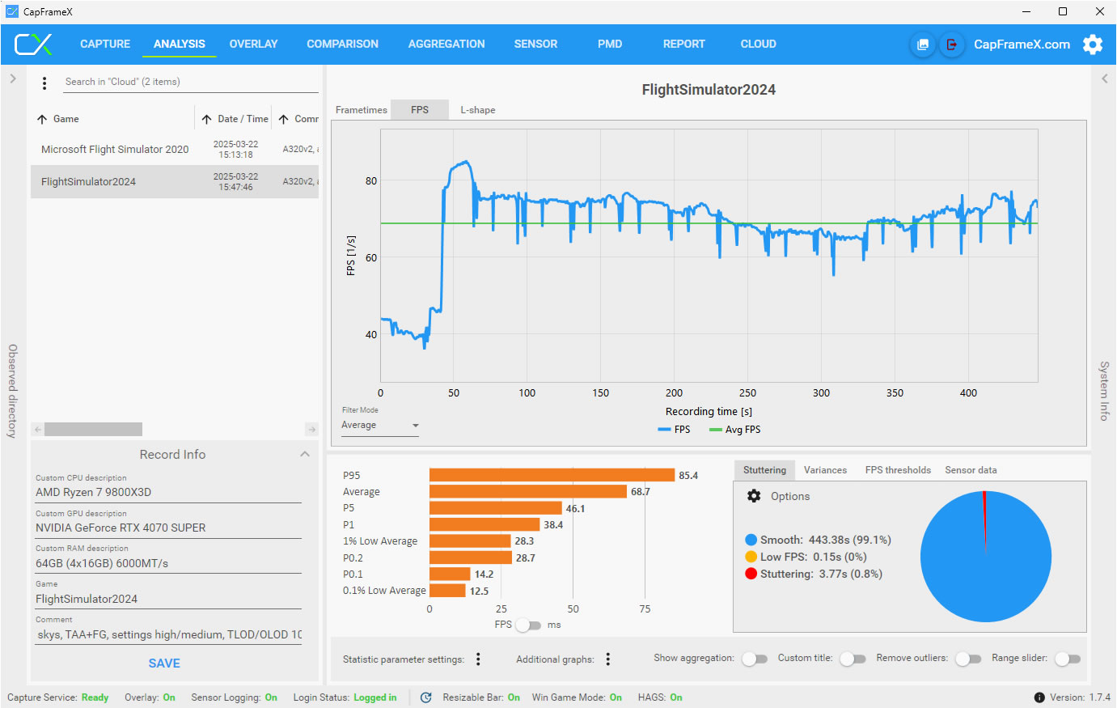Screen dimensions: 1117x708
Task: Expand the Observed directory side panel
Action: (x=13, y=78)
